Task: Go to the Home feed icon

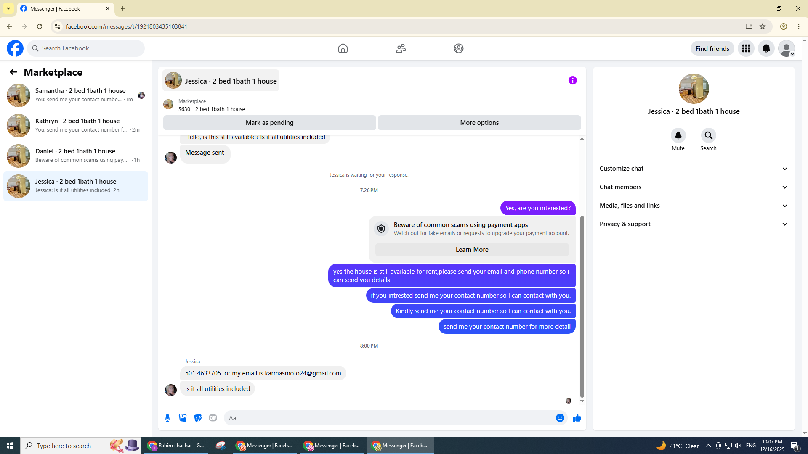Action: click(343, 48)
